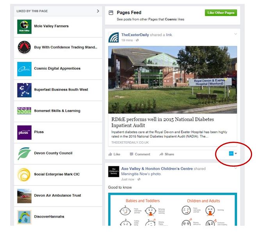
Task: Select the Pluss page name
Action: (x=39, y=132)
